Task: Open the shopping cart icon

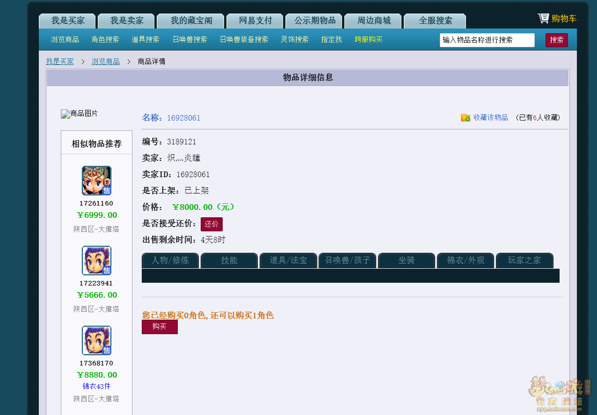Action: [x=543, y=18]
